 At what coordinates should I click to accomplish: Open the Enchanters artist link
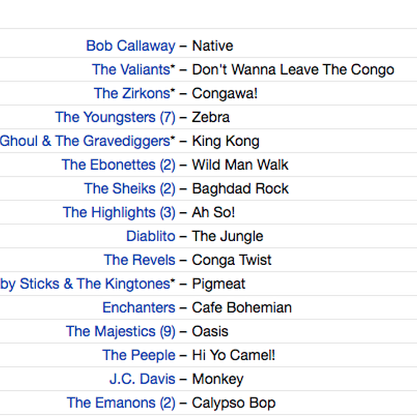(139, 308)
